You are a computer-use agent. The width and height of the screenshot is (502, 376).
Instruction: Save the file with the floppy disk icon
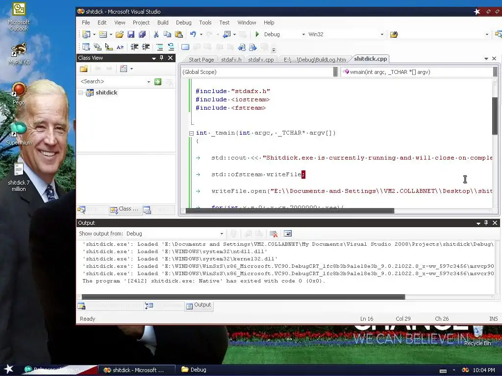click(130, 34)
